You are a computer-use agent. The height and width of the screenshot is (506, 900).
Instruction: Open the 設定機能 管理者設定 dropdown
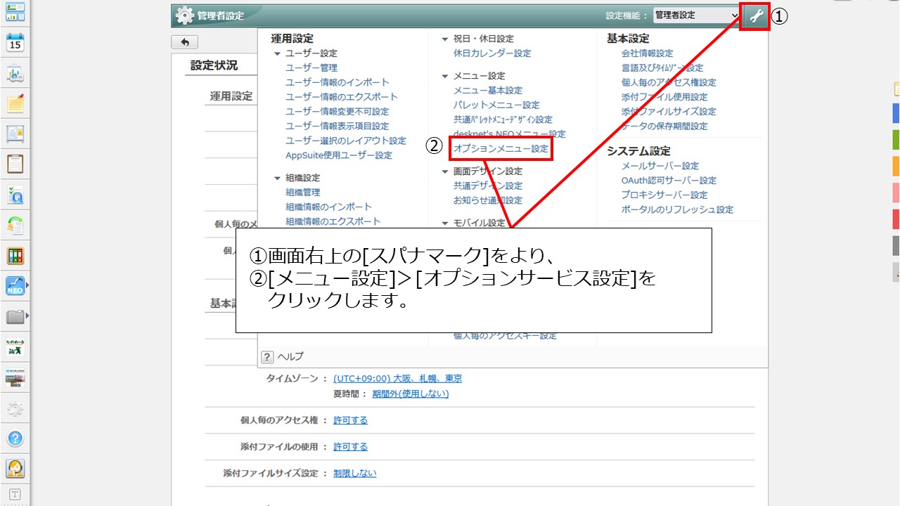(x=696, y=15)
